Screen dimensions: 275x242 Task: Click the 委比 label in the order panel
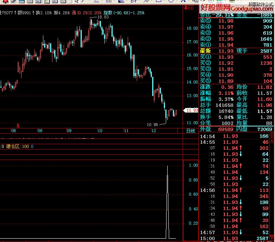click(206, 15)
